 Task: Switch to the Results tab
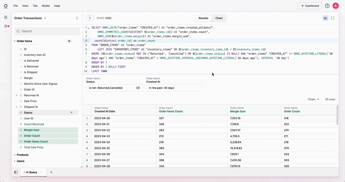point(203,18)
